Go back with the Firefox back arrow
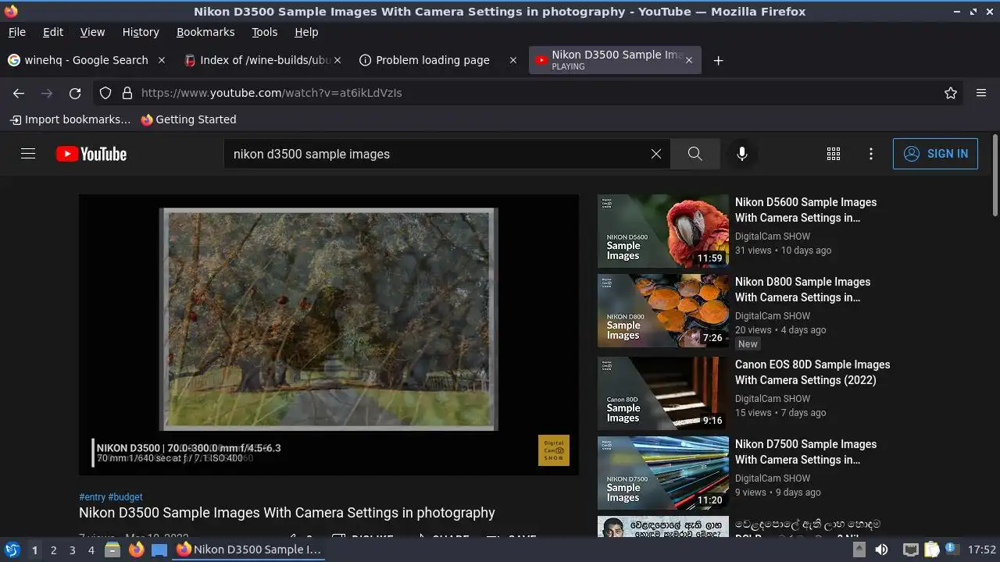1000x562 pixels. pyautogui.click(x=19, y=93)
